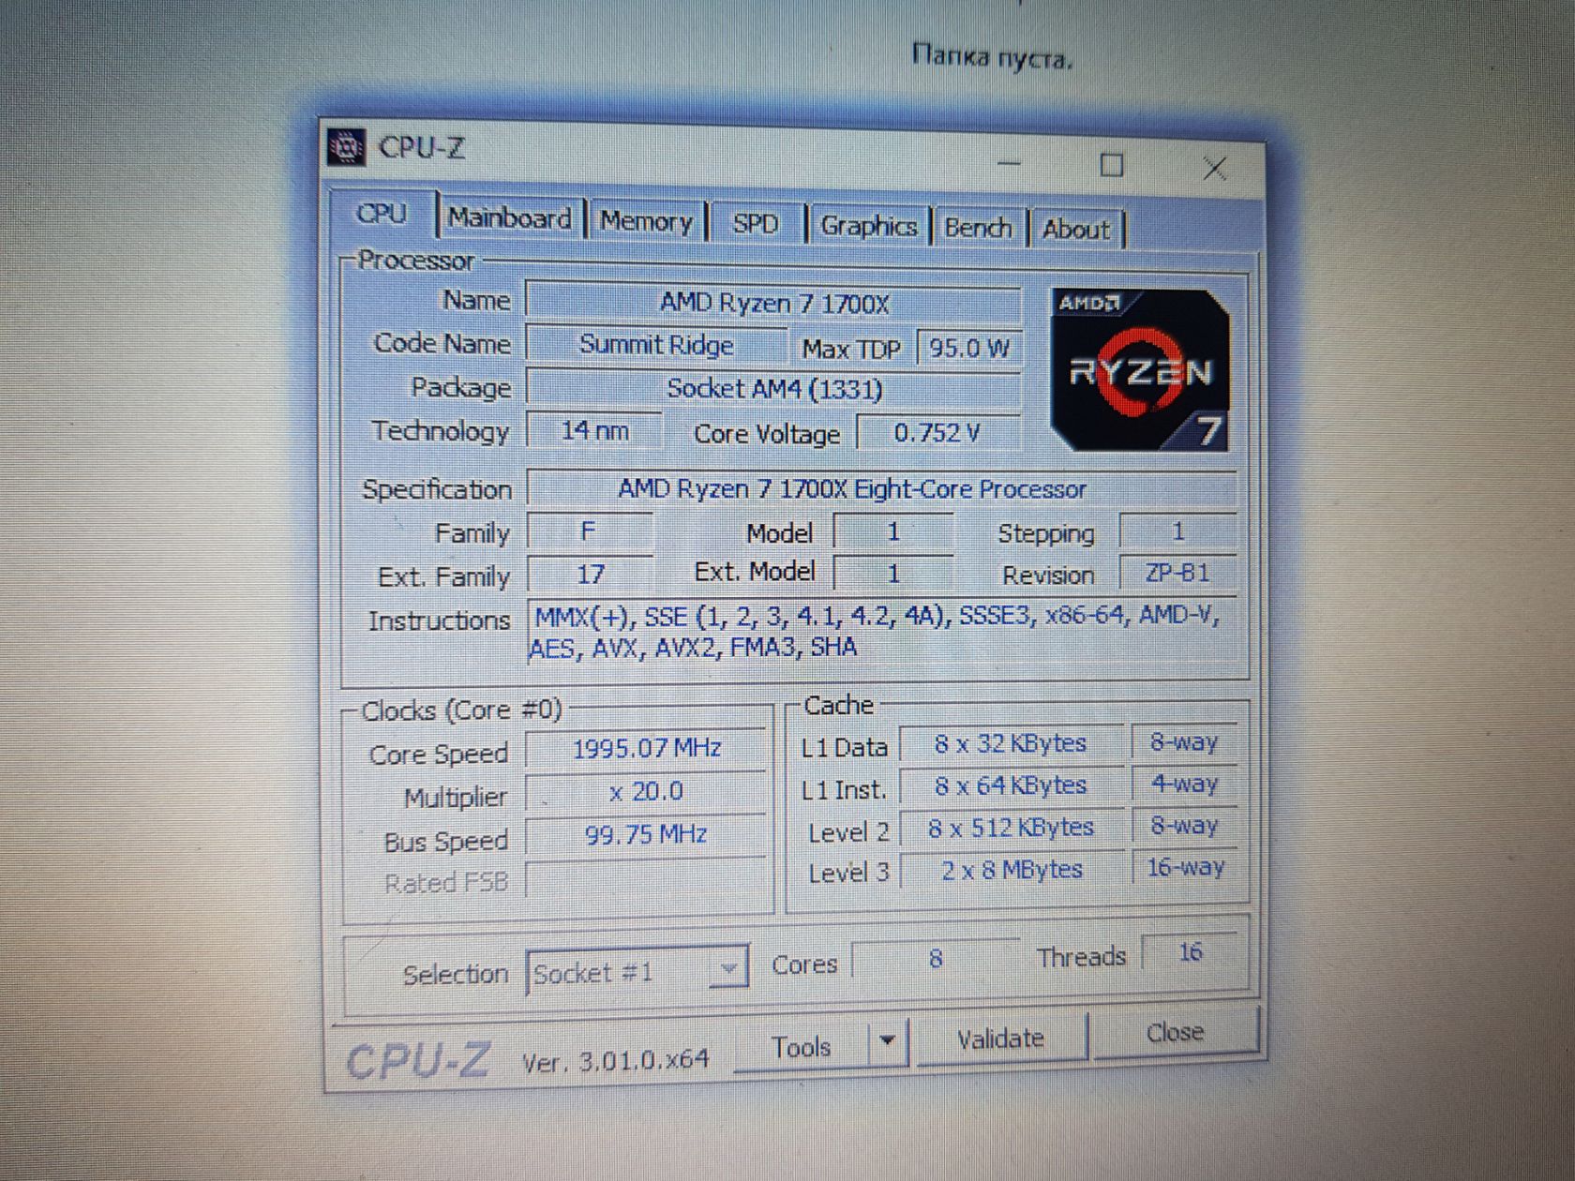Click the 1995.07 MHz core speed value
Image resolution: width=1575 pixels, height=1181 pixels.
[x=647, y=748]
